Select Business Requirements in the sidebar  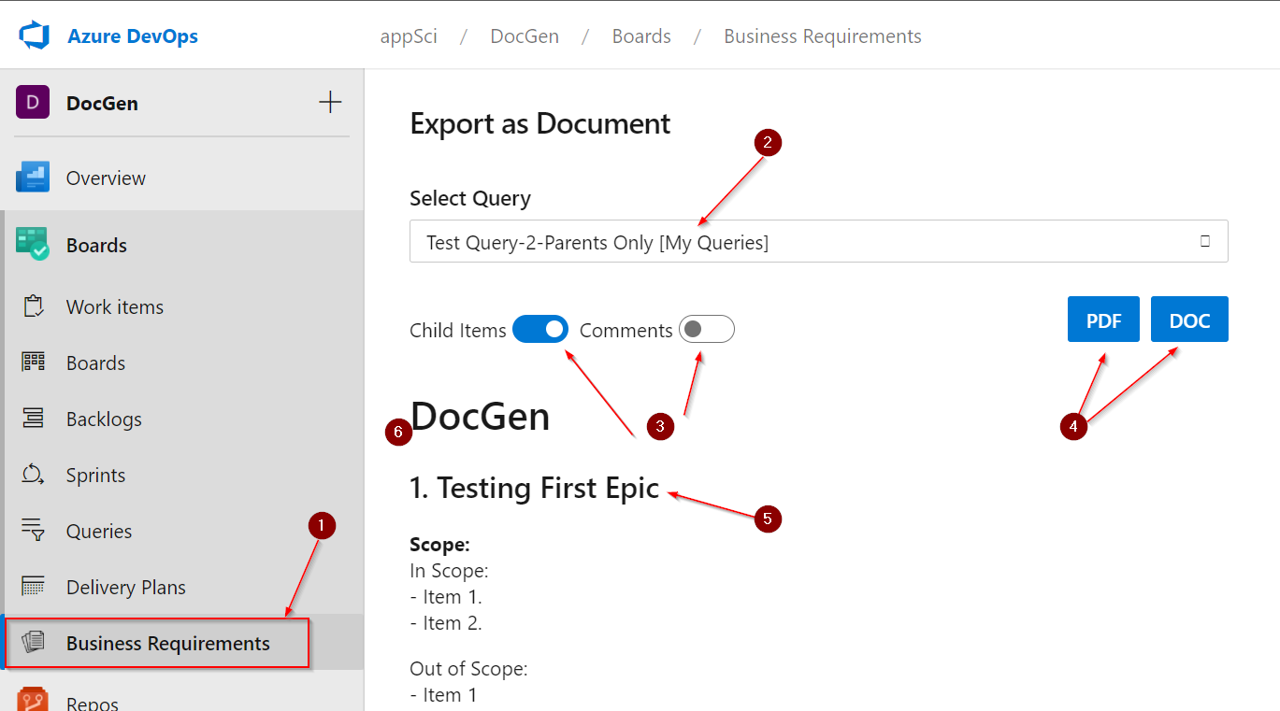tap(167, 643)
